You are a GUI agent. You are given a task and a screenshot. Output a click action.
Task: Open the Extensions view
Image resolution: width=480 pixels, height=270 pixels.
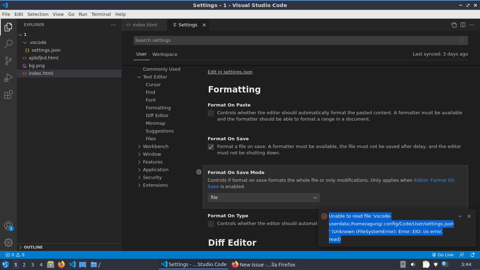pos(8,95)
